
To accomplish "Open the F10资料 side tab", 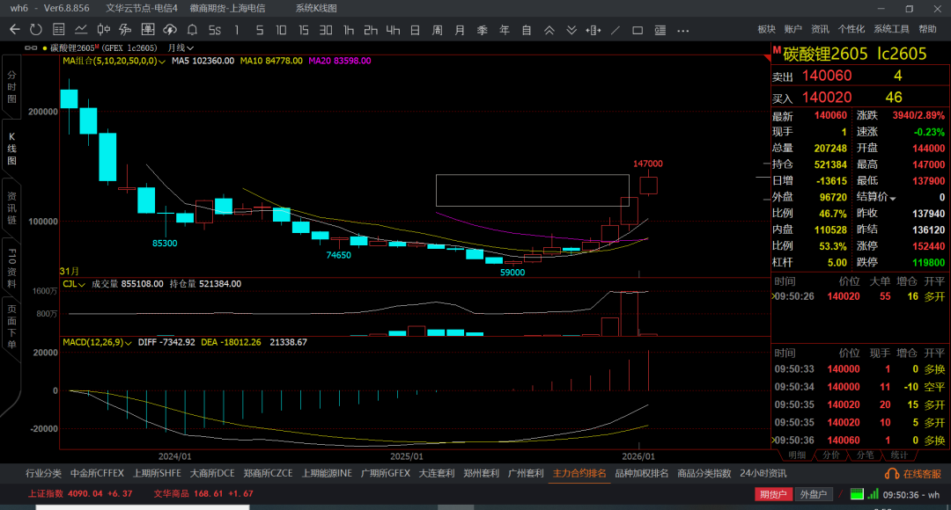I will tap(11, 267).
